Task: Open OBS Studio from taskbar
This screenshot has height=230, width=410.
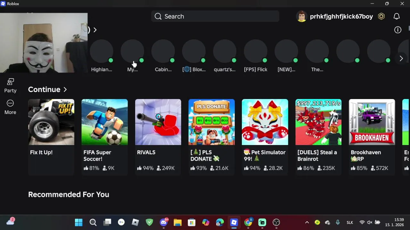Action: (276, 222)
